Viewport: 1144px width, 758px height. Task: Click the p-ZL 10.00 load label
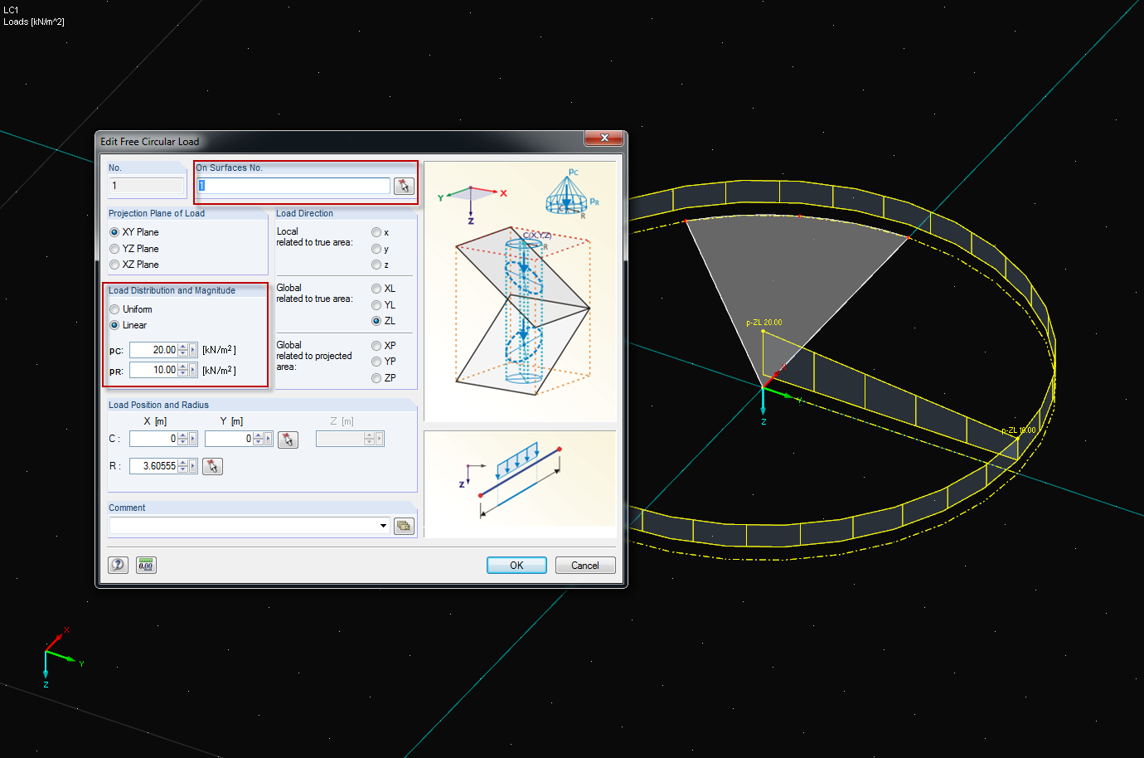1019,430
